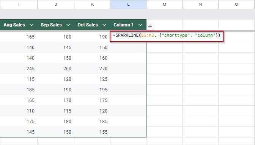Image resolution: width=255 pixels, height=145 pixels.
Task: Select Oct Sales cell with 160
Action: 92,58
